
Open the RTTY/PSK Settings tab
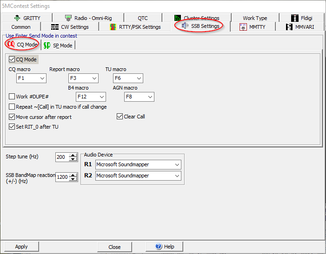click(x=135, y=27)
